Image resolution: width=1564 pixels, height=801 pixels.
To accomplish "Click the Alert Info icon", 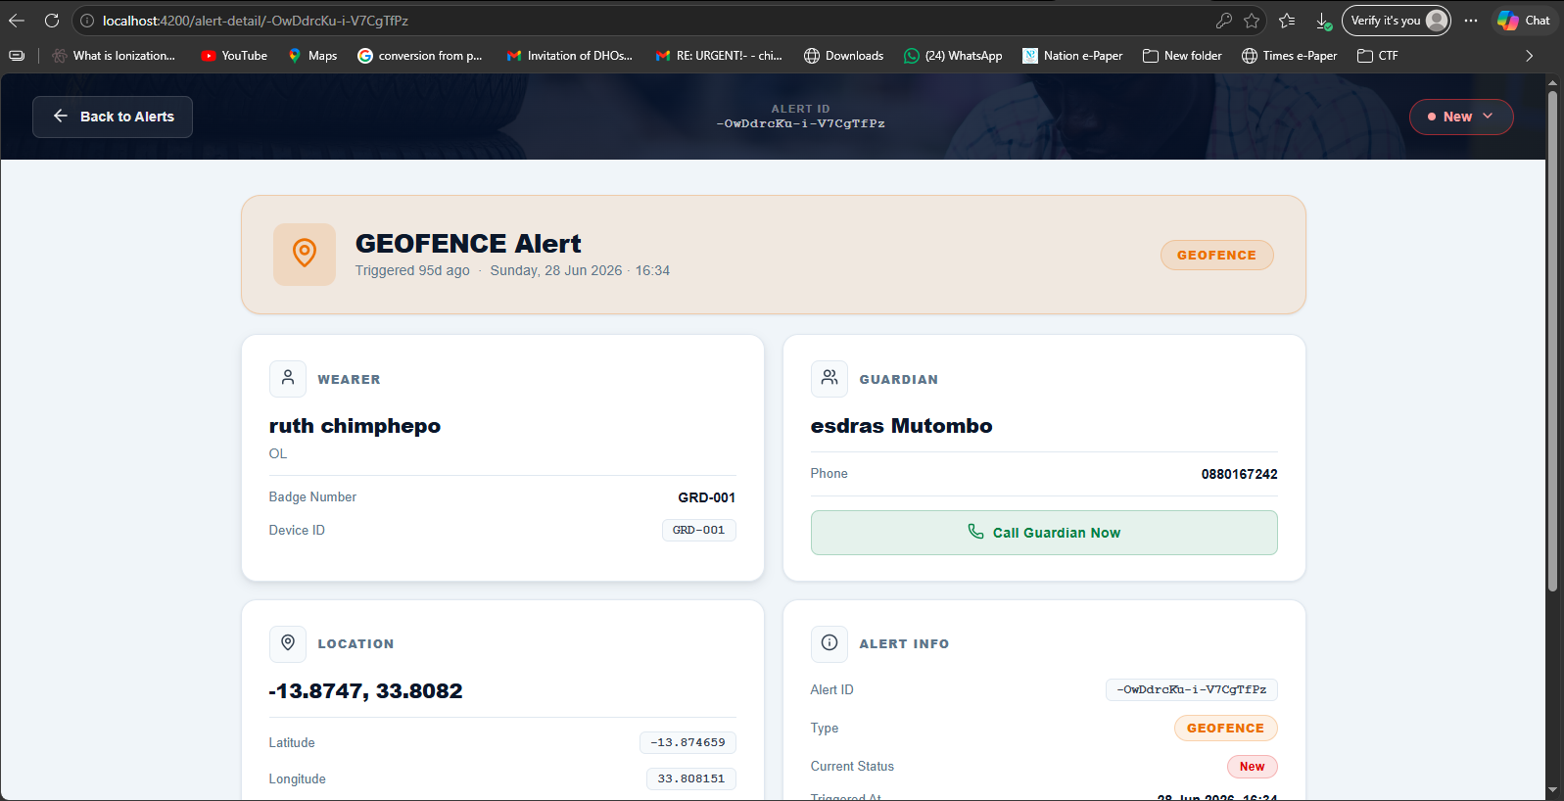I will (x=829, y=643).
